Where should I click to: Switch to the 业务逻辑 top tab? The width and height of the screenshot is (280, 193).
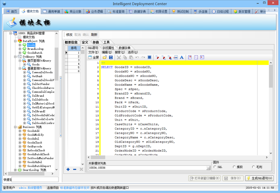point(94,11)
